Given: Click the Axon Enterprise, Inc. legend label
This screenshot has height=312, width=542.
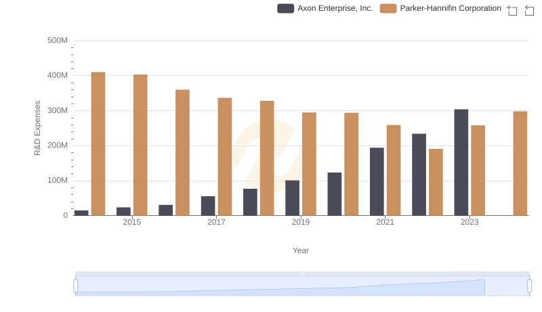Looking at the screenshot, I should click(335, 8).
